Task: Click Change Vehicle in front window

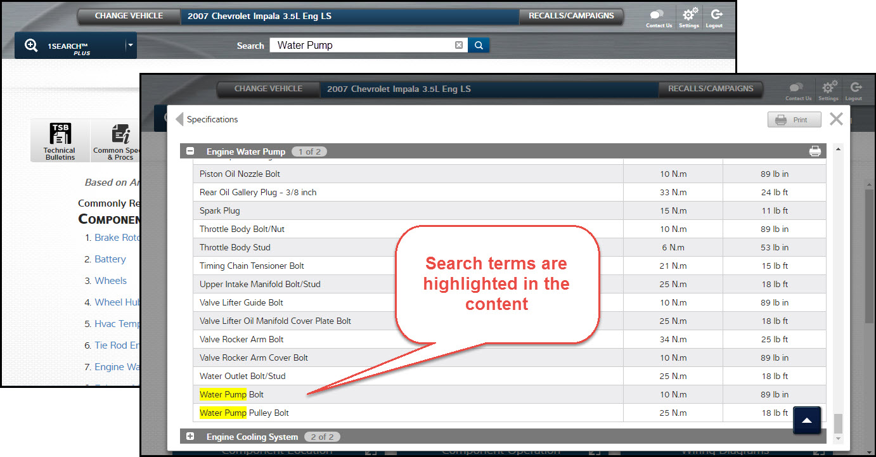Action: click(x=268, y=89)
